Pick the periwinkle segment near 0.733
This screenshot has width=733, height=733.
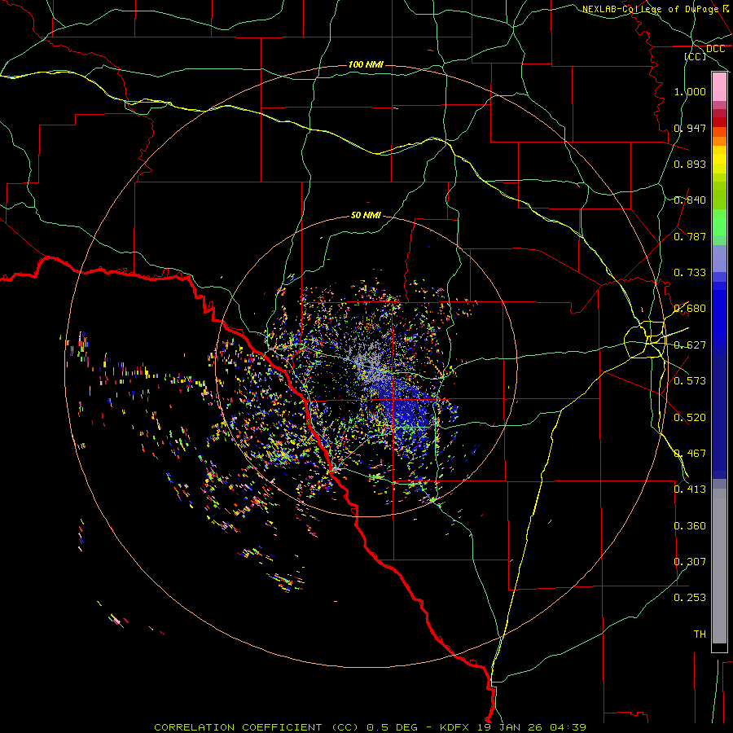pyautogui.click(x=719, y=258)
